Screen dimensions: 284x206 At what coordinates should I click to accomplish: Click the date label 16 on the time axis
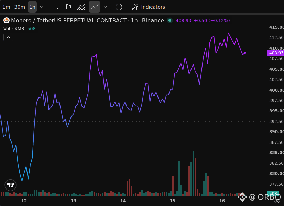tap(222, 201)
